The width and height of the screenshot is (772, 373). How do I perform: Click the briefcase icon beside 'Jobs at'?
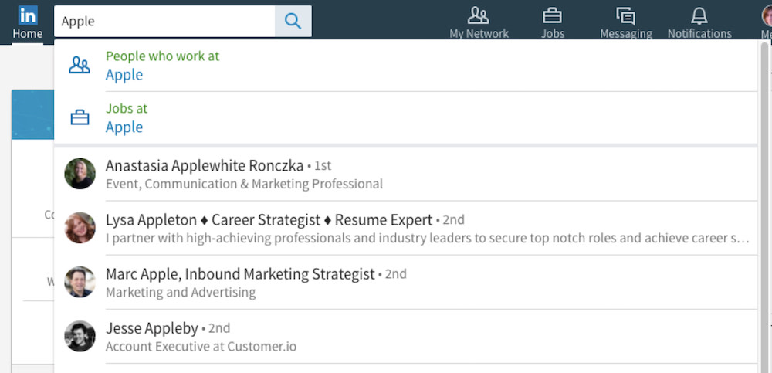pos(80,118)
